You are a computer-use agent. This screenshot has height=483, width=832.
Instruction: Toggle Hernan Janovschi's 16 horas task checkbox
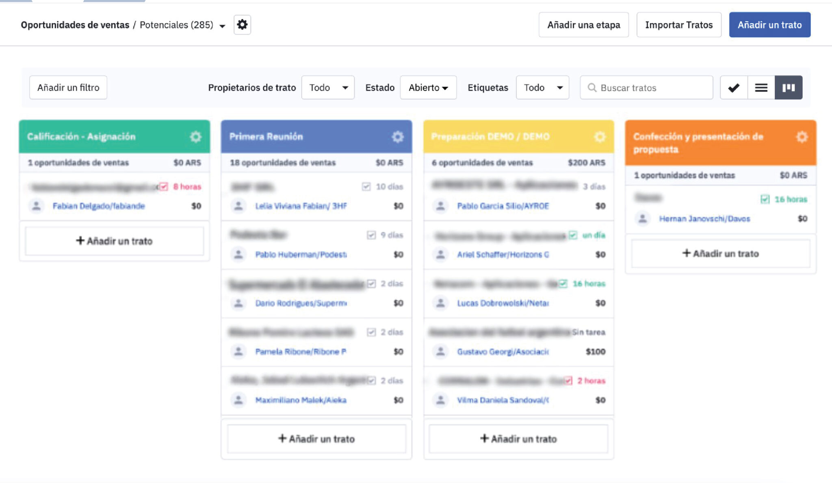pos(765,199)
